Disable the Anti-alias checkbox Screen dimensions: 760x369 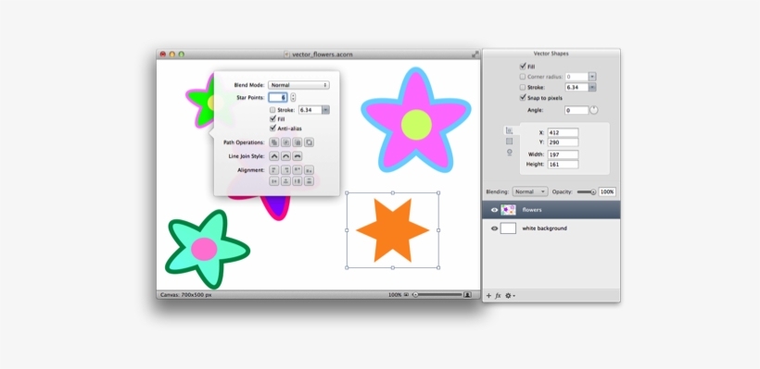[x=272, y=129]
